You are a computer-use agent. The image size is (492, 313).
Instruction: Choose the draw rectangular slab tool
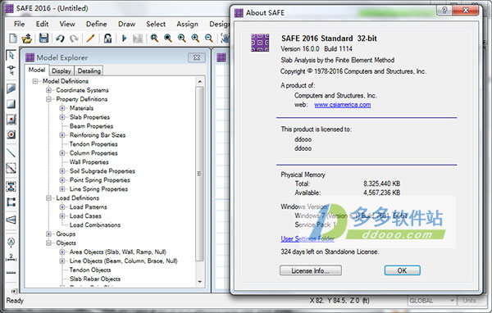pyautogui.click(x=11, y=104)
